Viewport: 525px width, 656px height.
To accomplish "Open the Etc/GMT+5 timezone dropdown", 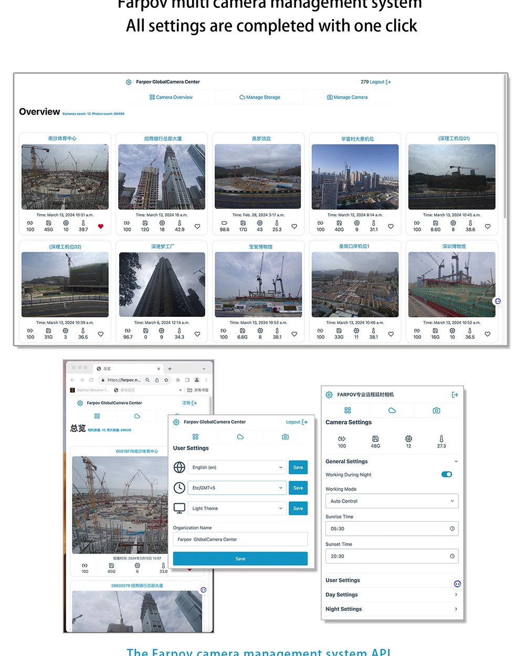I will [x=237, y=488].
